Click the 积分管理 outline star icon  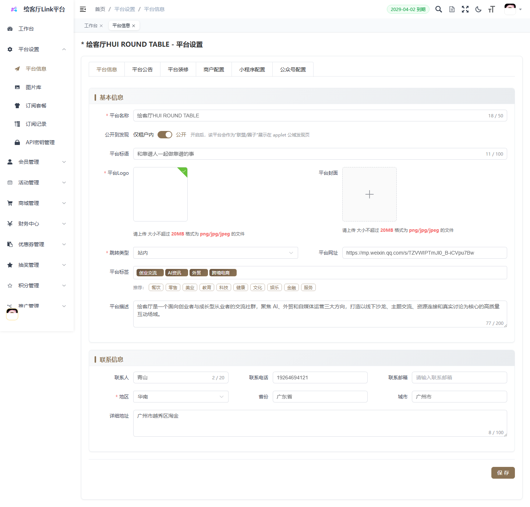10,286
